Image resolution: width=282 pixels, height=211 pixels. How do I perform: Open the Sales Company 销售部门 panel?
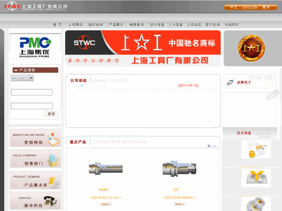click(x=35, y=159)
